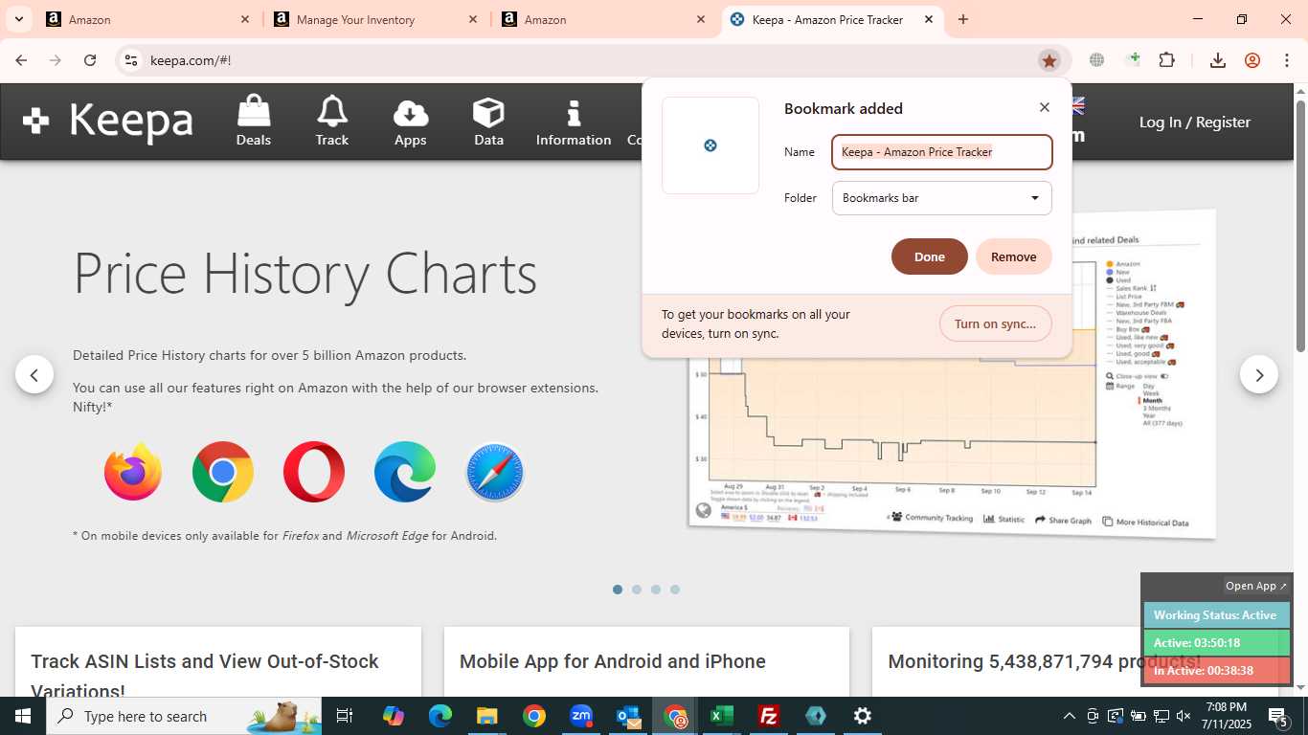Open the Chrome profile avatar icon

click(x=1252, y=60)
